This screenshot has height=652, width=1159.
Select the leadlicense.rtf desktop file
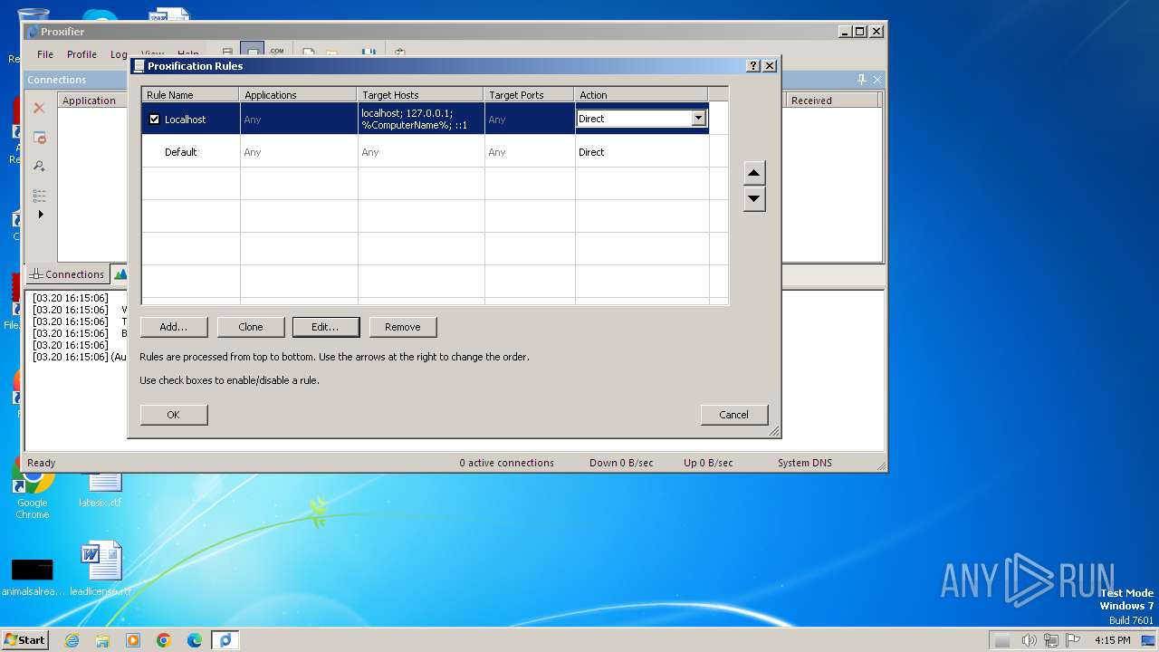pyautogui.click(x=101, y=569)
